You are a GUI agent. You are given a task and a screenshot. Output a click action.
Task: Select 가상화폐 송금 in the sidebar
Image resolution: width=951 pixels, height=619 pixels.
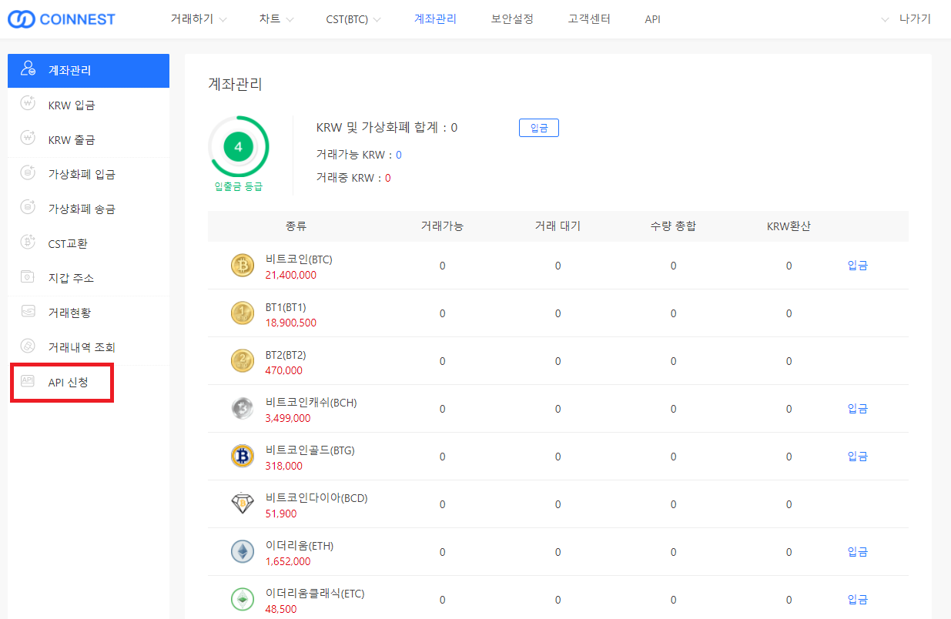(89, 209)
